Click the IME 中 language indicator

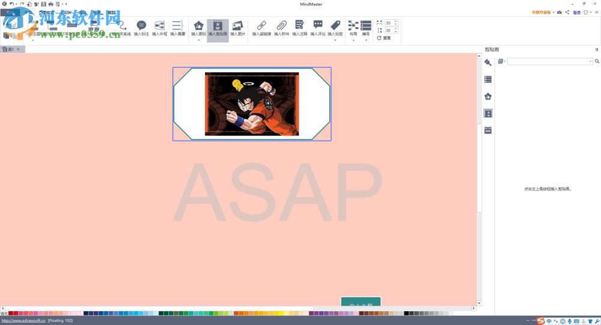point(549,321)
